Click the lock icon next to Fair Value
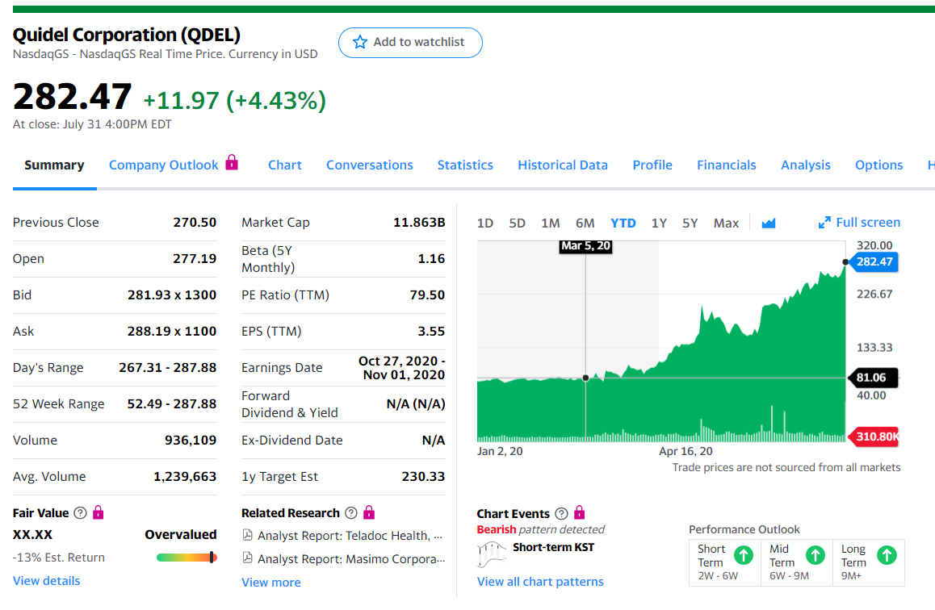This screenshot has width=935, height=610. tap(99, 512)
